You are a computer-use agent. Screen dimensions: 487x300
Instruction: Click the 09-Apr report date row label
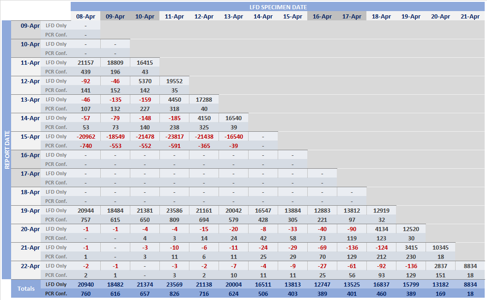pos(30,25)
